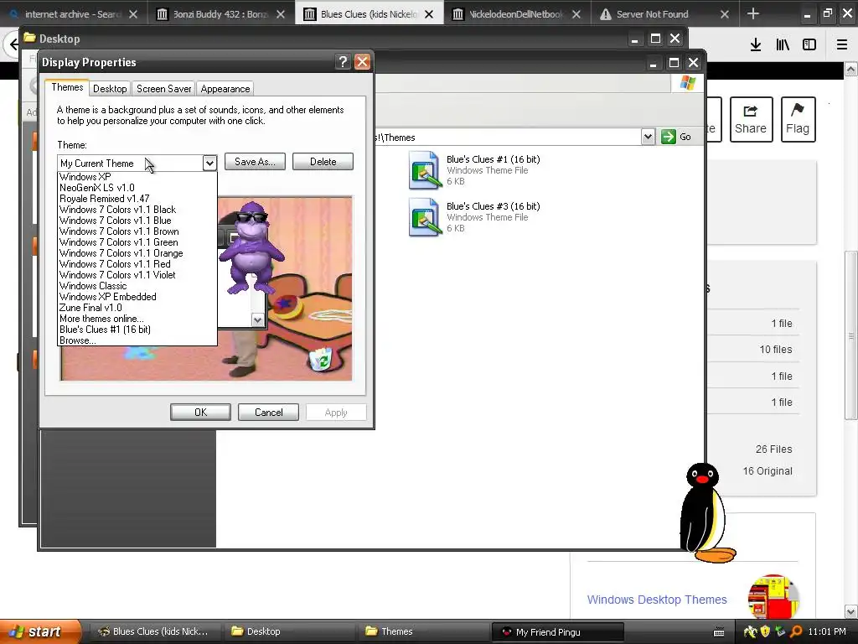Viewport: 858px width, 644px height.
Task: Select Windows 7 Colors v1.1 Violet theme
Action: pyautogui.click(x=137, y=275)
